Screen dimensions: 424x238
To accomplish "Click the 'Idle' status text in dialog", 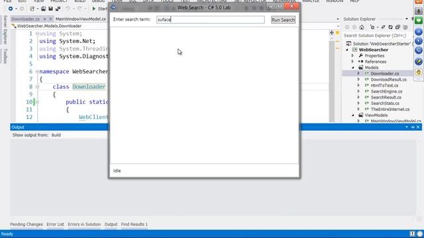I will pyautogui.click(x=117, y=171).
